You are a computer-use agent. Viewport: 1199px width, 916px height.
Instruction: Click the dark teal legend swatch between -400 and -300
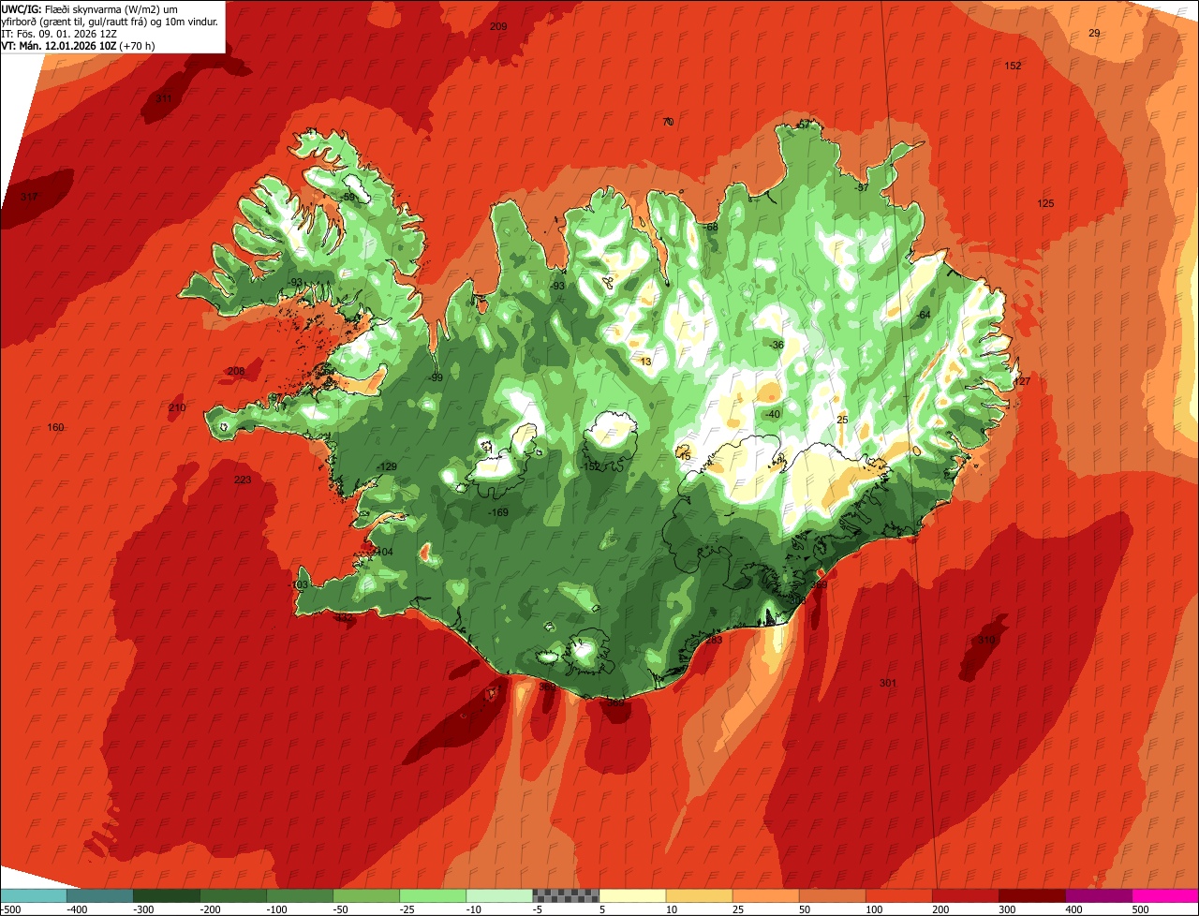[x=100, y=894]
